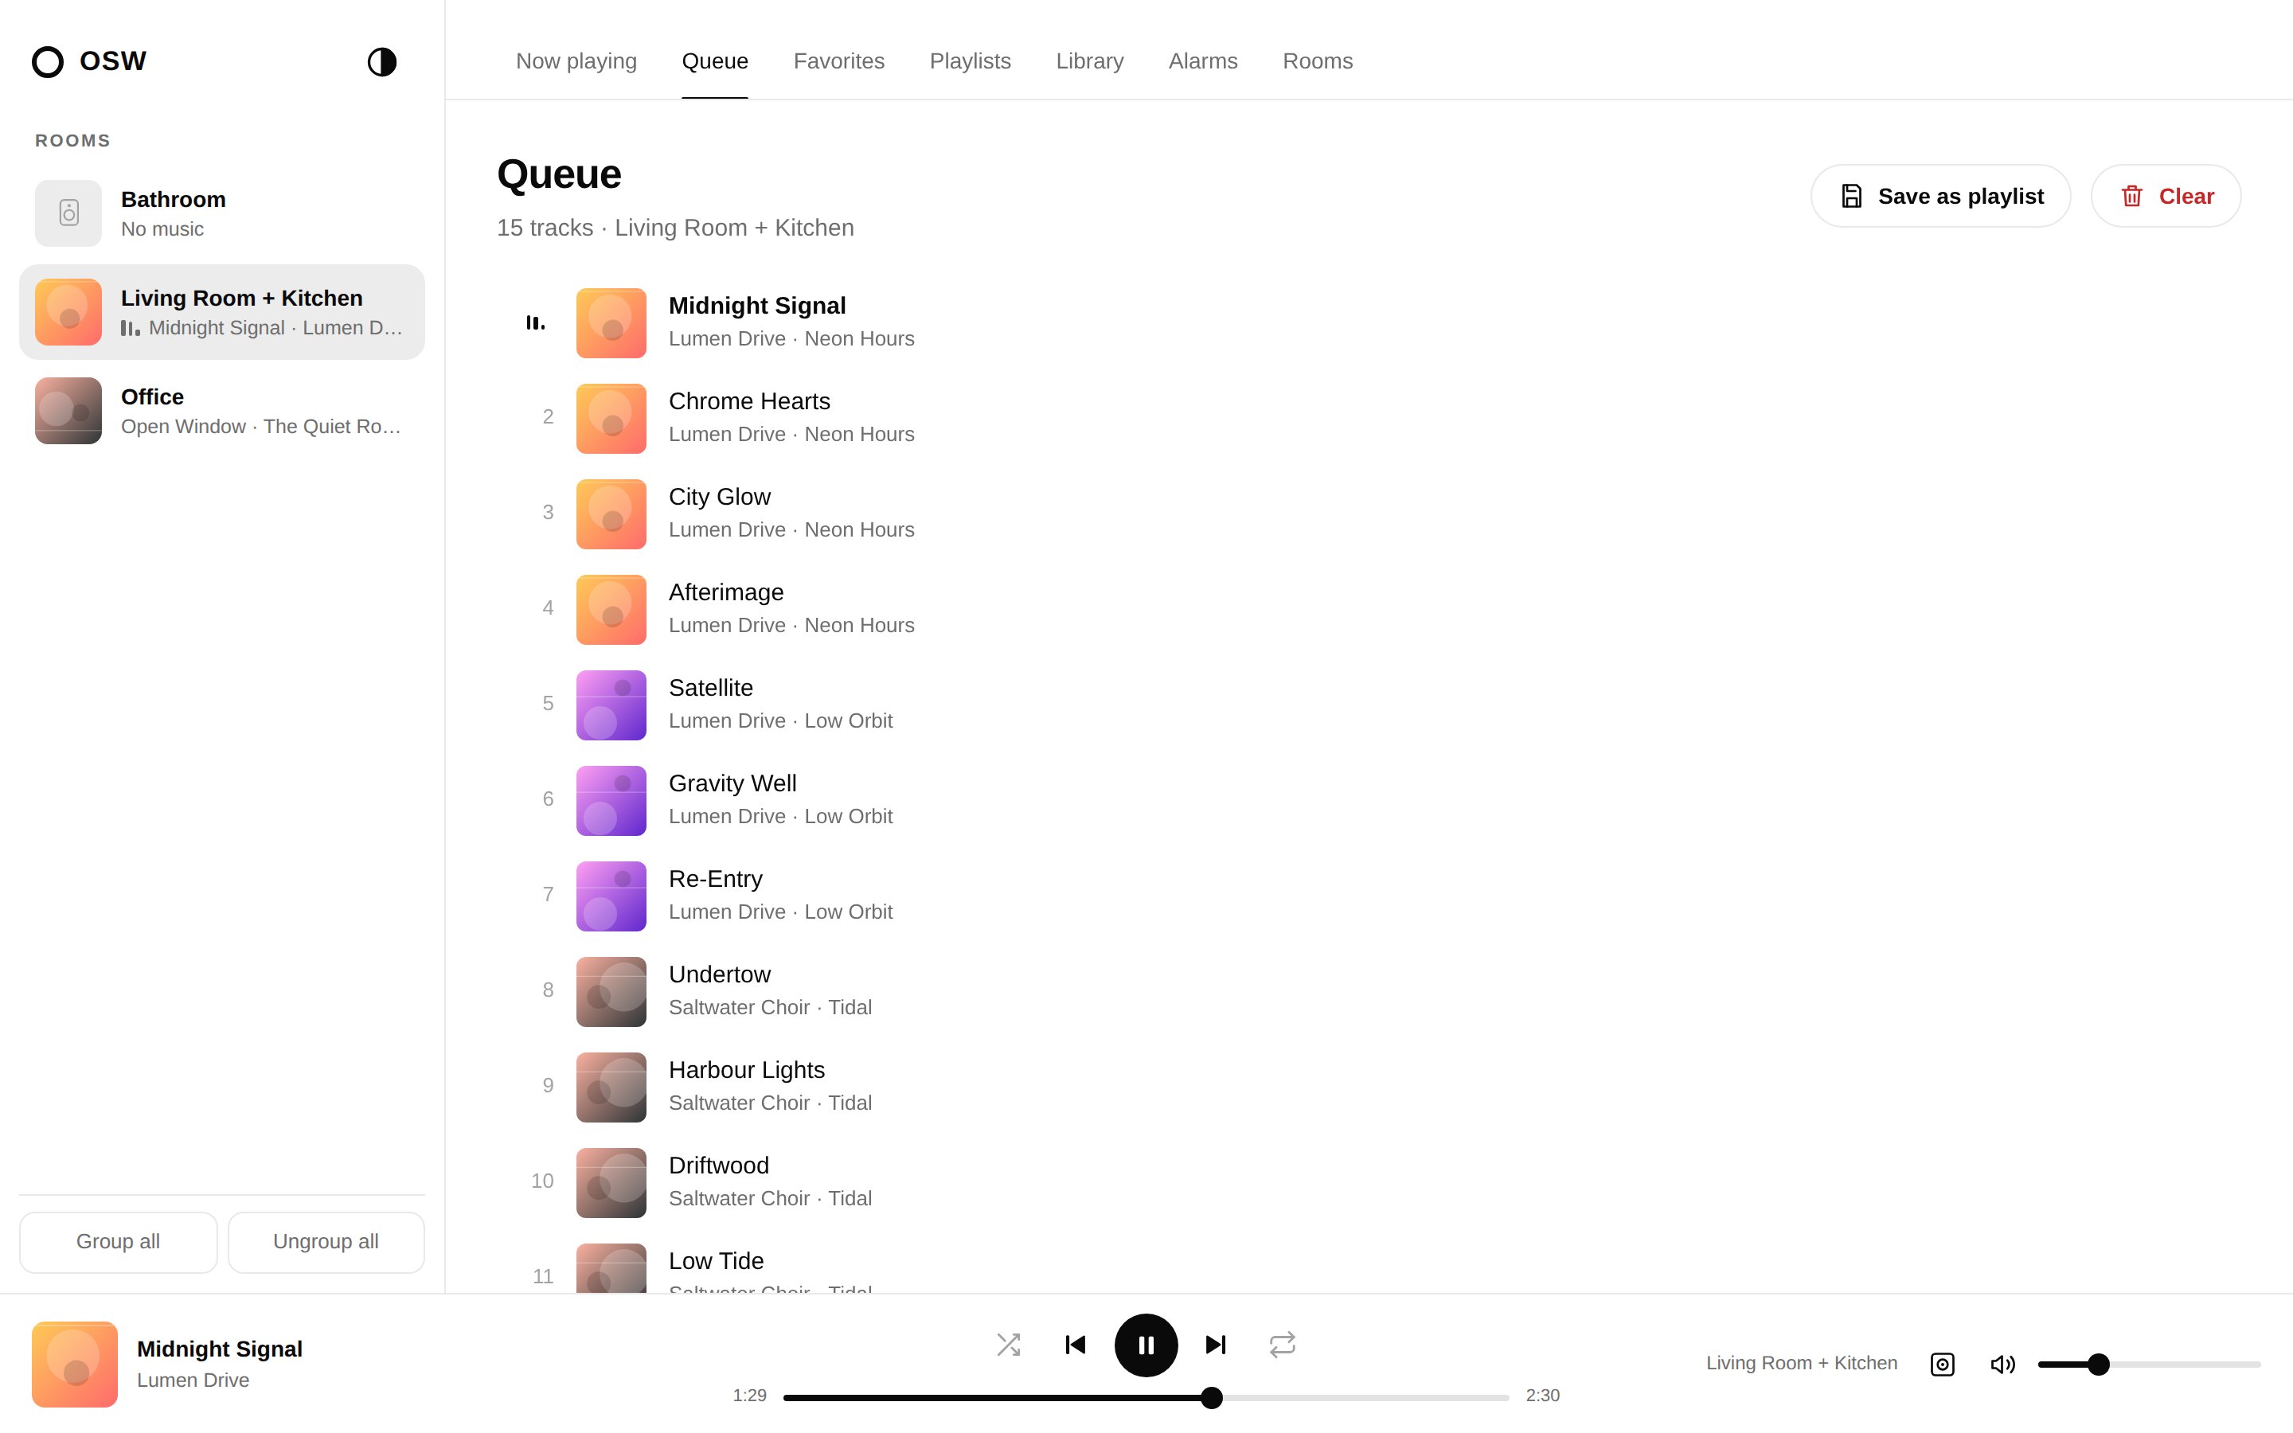Switch to the Favorites tab
2293x1433 pixels.
838,61
